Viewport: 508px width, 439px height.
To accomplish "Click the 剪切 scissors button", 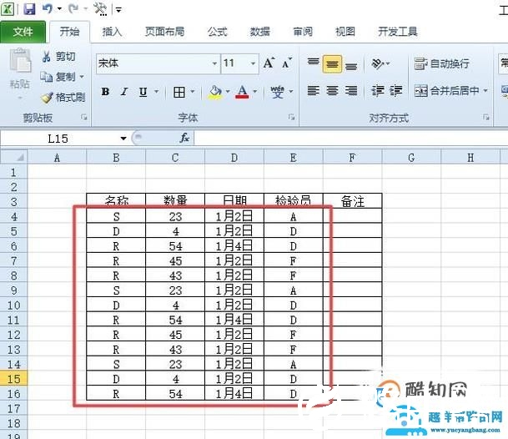I will (x=59, y=57).
